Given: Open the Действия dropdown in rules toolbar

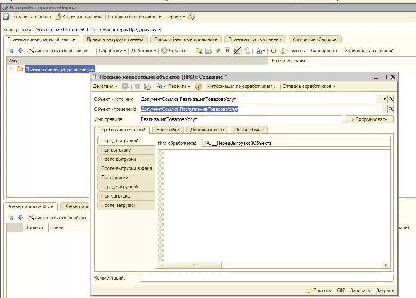Looking at the screenshot, I should pos(143,51).
